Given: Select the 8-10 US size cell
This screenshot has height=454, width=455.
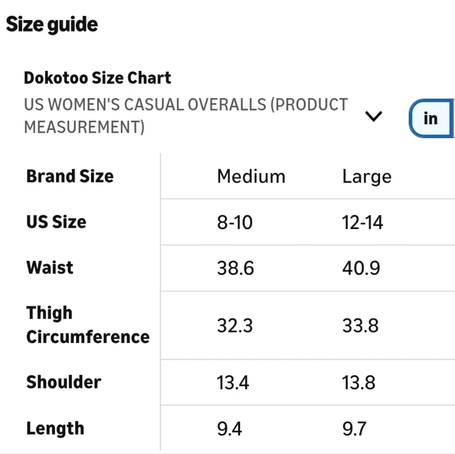Looking at the screenshot, I should tap(234, 223).
